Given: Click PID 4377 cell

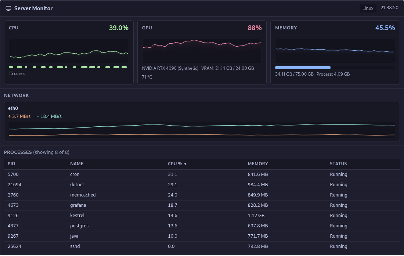Looking at the screenshot, I should (x=13, y=226).
